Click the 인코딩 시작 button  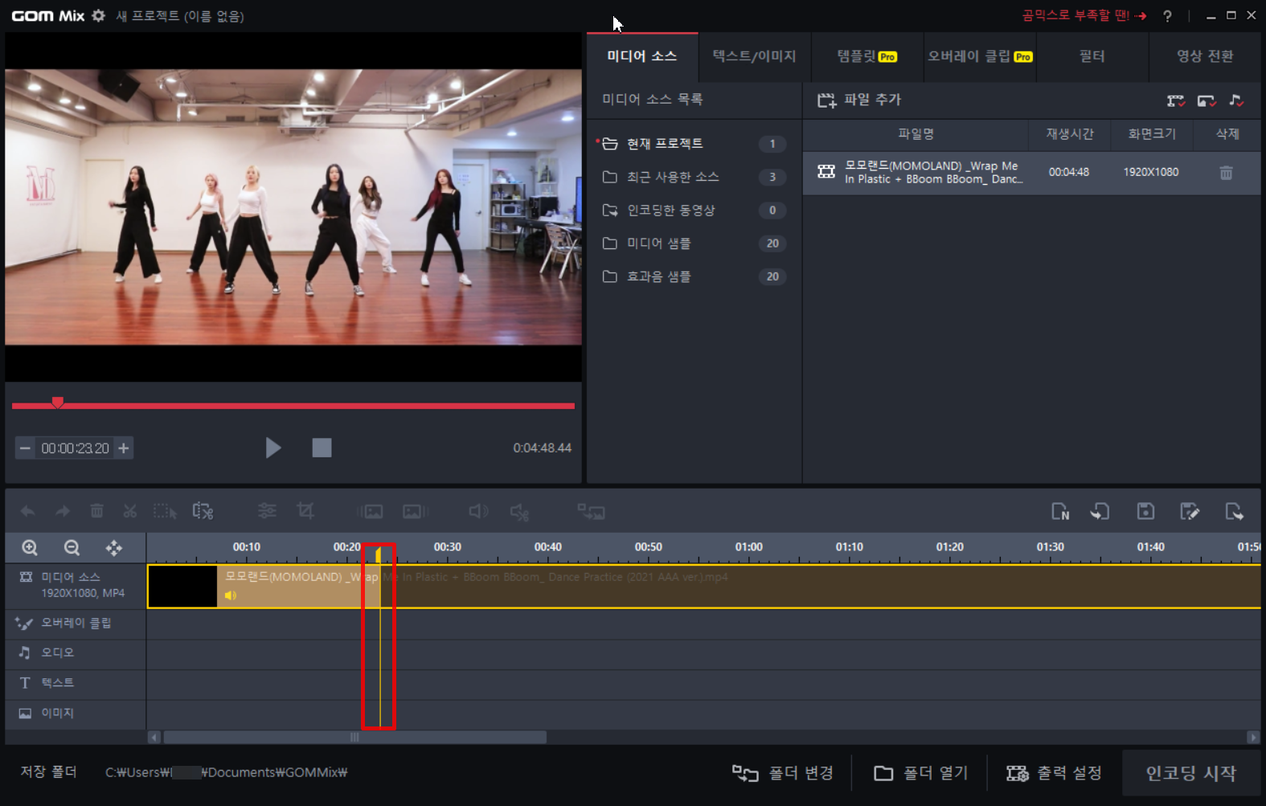point(1190,773)
